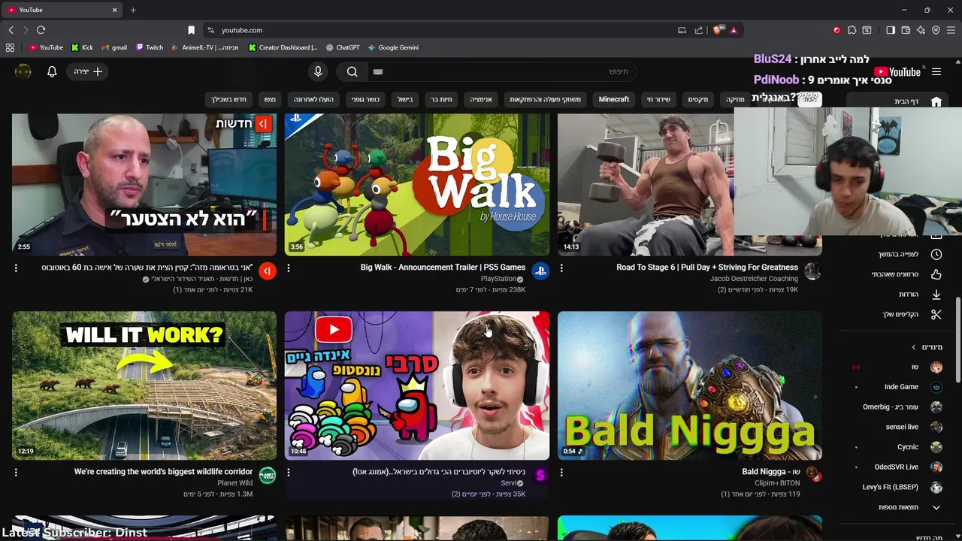Open the YouTube guide hamburger menu
Viewport: 962px width, 541px height.
point(936,71)
